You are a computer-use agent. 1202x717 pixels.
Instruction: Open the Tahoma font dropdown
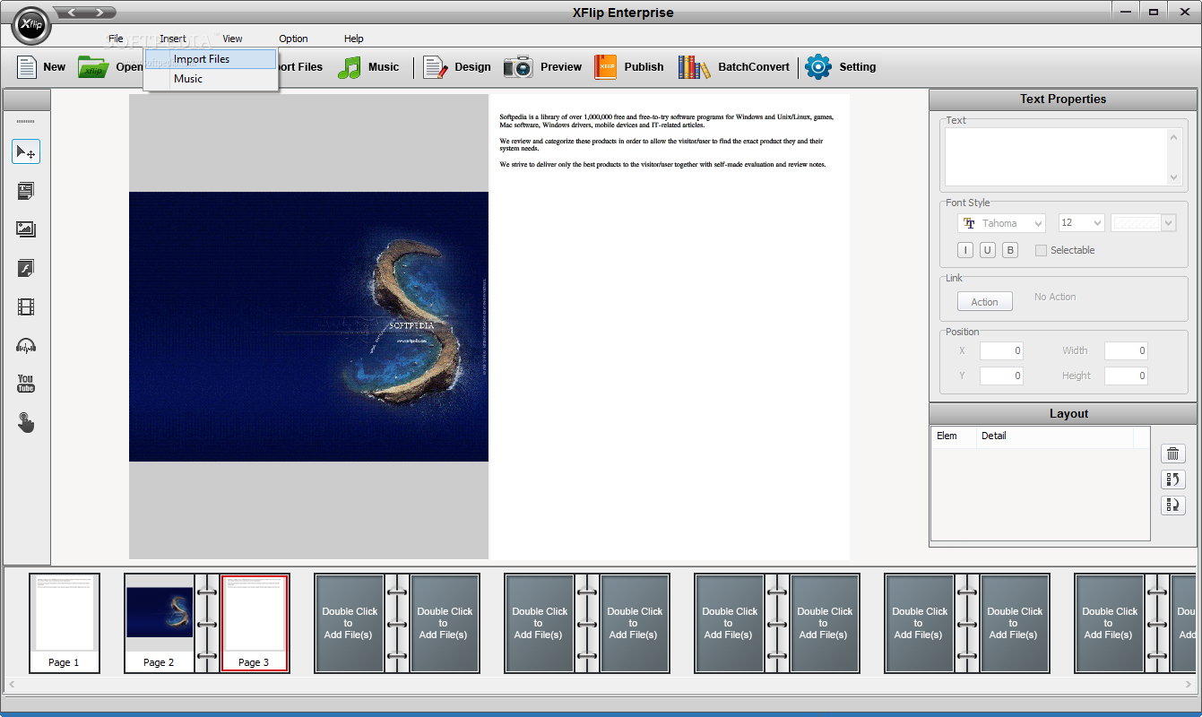click(1001, 223)
